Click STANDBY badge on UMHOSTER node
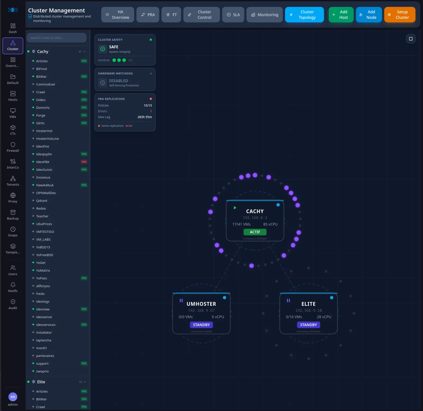The image size is (423, 411). tap(201, 325)
